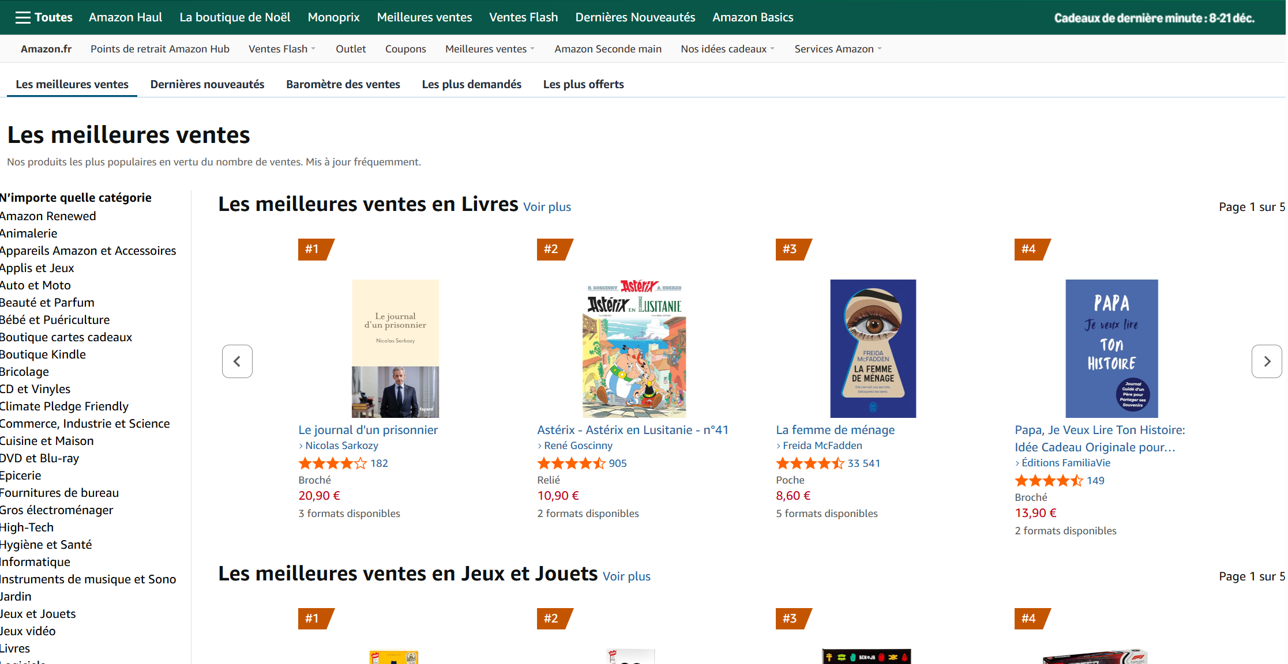This screenshot has height=664, width=1288.
Task: Open the Astérix en Lusitanie cover thumbnail
Action: click(634, 349)
